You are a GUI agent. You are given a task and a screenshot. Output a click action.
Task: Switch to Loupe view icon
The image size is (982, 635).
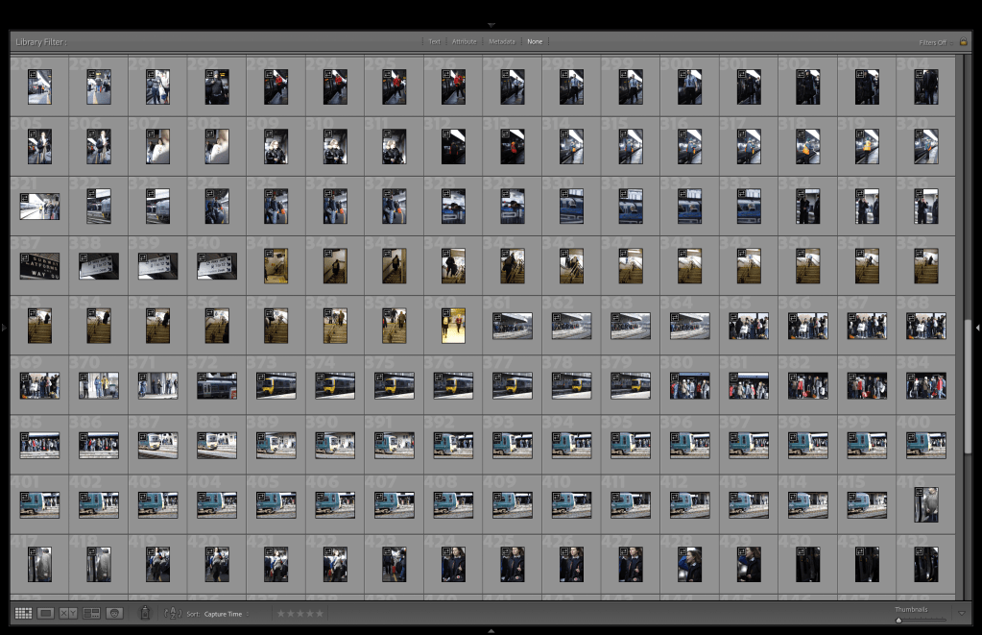(45, 613)
